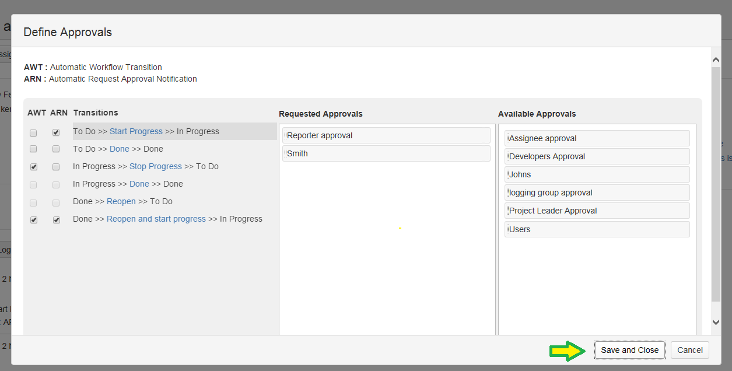
Task: Open the Reopen and start progress link
Action: click(x=156, y=219)
